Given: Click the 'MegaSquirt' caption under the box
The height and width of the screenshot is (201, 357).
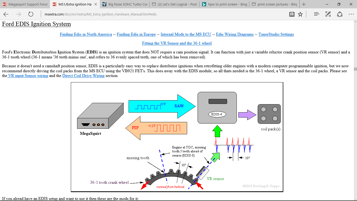Looking at the screenshot, I should tap(90, 133).
